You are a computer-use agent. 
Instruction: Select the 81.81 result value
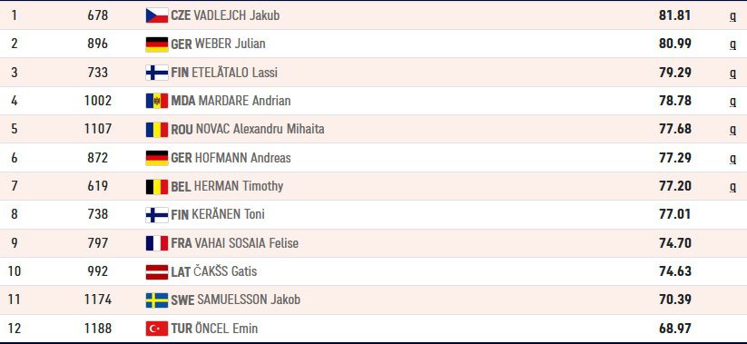(674, 15)
